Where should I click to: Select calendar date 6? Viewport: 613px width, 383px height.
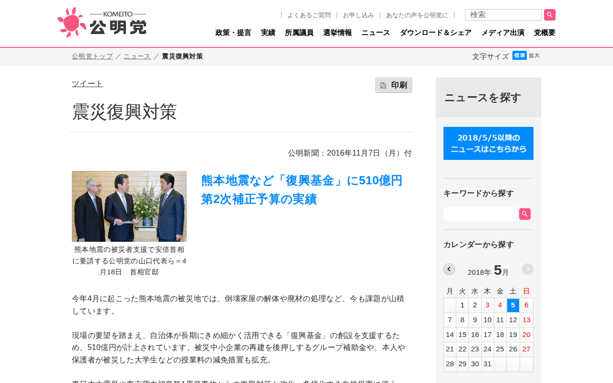tap(526, 305)
